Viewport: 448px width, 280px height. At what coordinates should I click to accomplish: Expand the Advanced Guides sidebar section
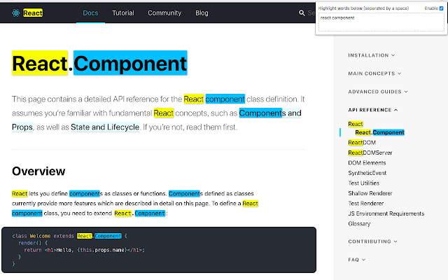(x=378, y=92)
